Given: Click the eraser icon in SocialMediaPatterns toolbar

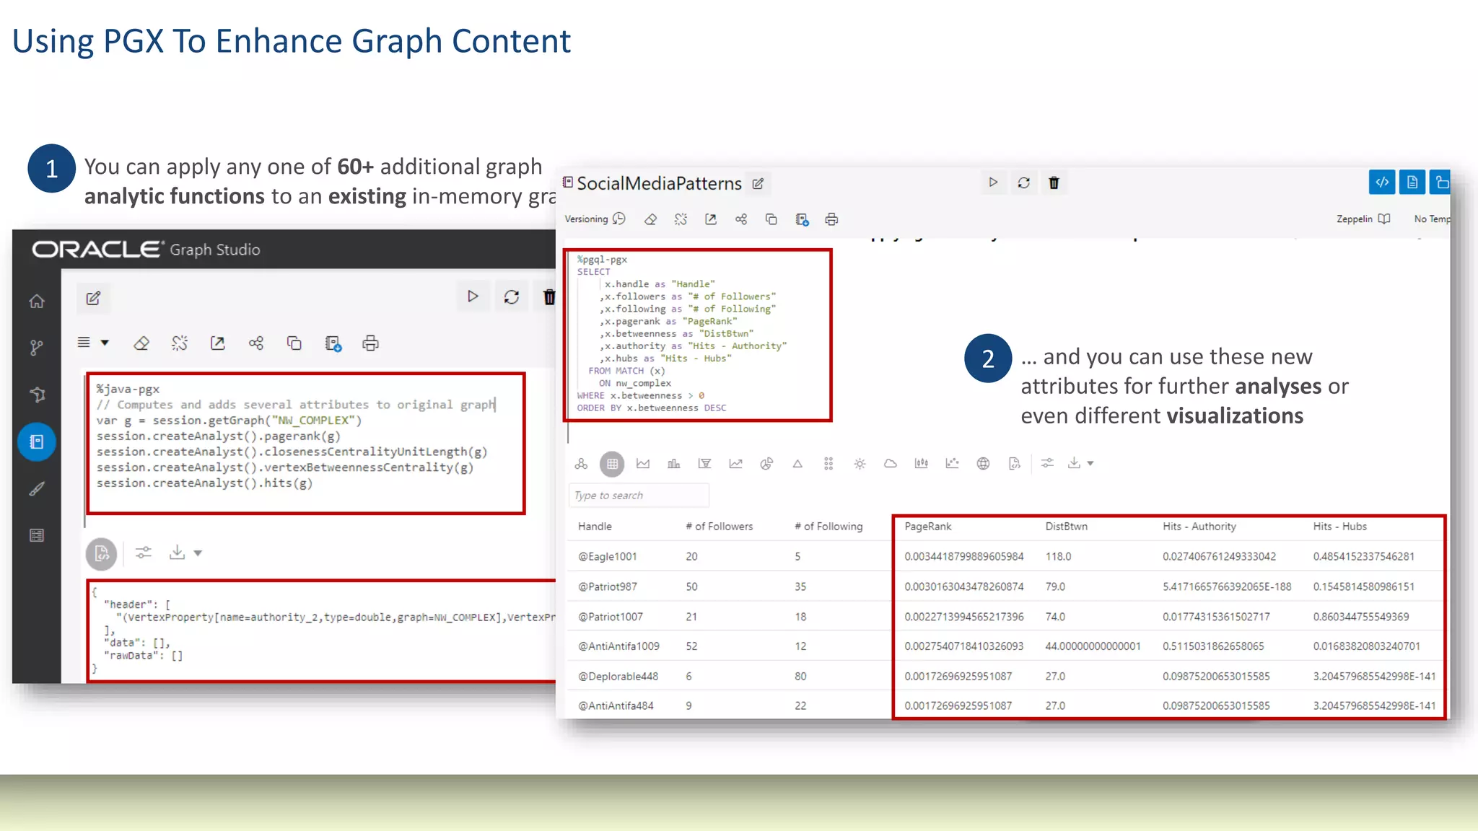Looking at the screenshot, I should point(650,219).
